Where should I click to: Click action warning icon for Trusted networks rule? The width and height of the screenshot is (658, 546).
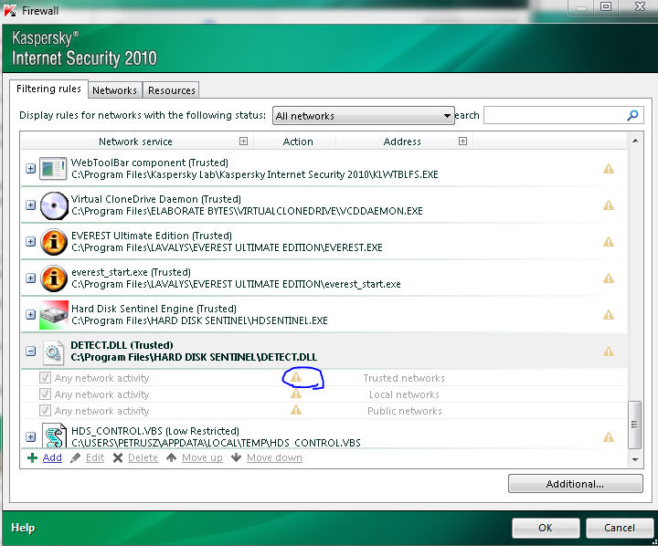pos(296,377)
